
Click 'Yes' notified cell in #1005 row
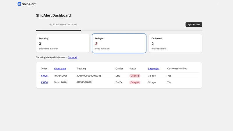(169, 76)
